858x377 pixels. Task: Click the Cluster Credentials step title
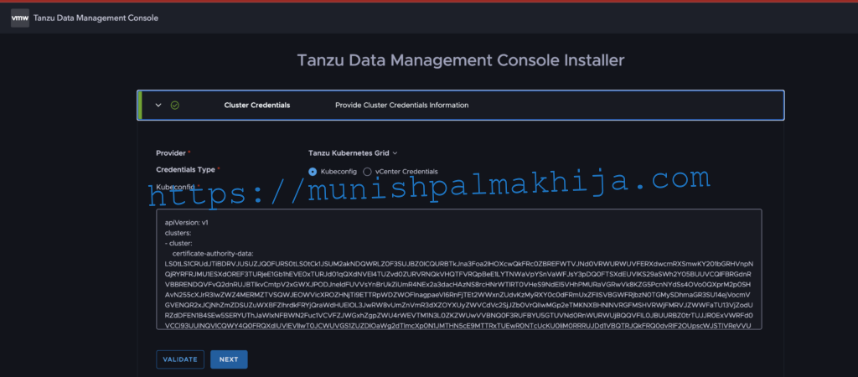[257, 105]
